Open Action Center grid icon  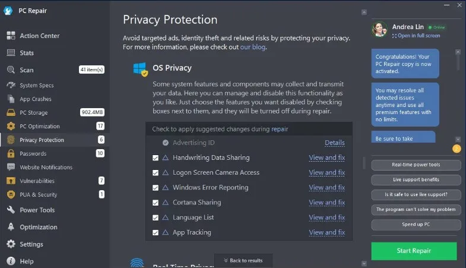coord(11,36)
